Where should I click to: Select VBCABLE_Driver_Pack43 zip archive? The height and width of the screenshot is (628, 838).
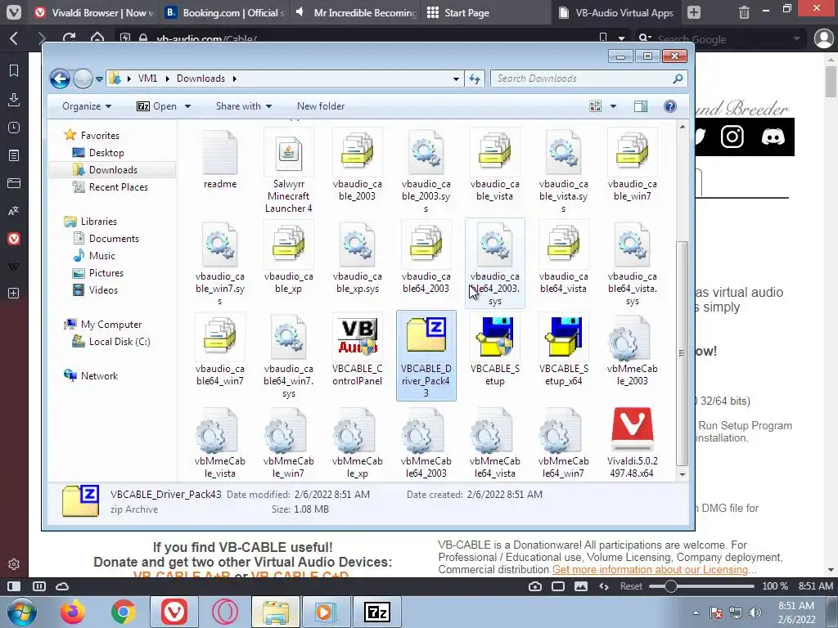(426, 357)
